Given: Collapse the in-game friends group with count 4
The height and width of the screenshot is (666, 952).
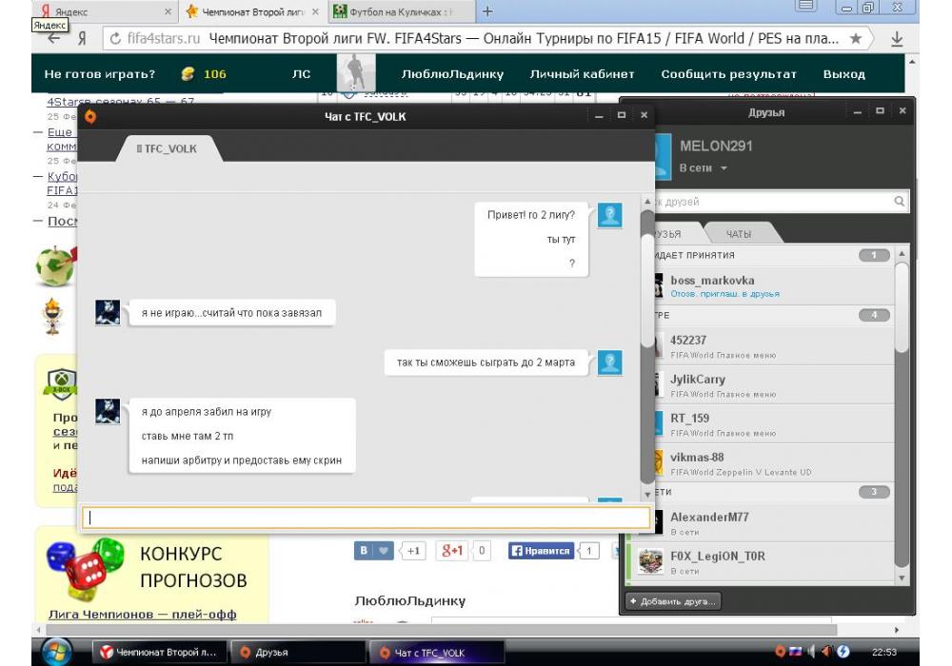Looking at the screenshot, I should tap(902, 315).
